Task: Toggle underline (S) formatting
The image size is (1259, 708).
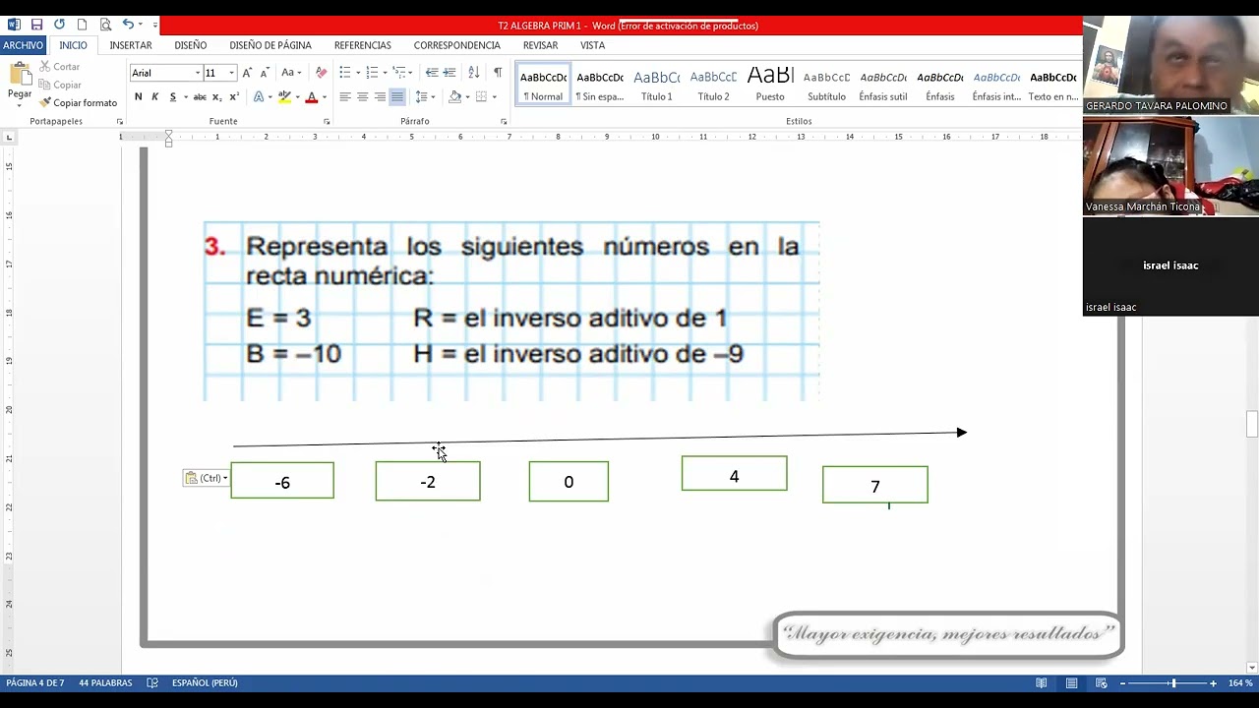Action: pyautogui.click(x=173, y=96)
